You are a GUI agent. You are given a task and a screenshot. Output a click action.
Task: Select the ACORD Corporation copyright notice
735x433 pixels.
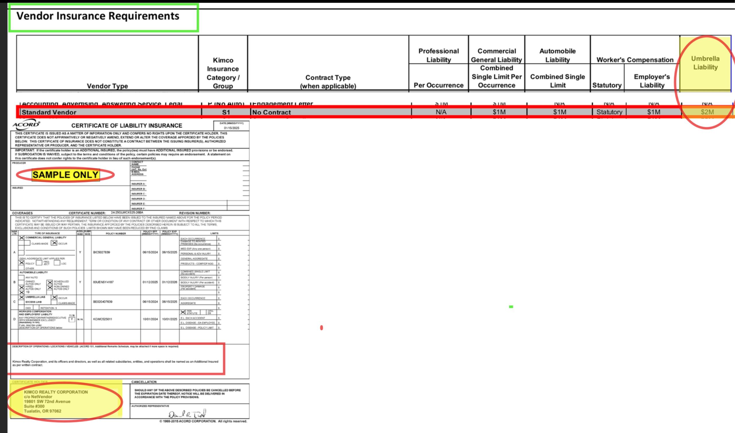tap(203, 421)
